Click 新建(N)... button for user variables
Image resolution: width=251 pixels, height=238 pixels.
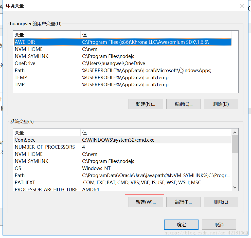[146, 104]
